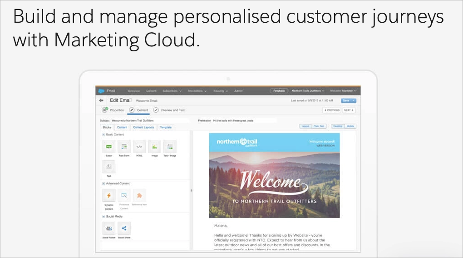
Task: Click the "Malena," greeting text
Action: tap(221, 226)
